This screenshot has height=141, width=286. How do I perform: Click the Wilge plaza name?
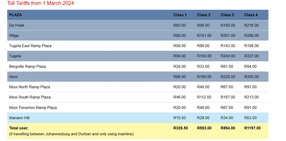pyautogui.click(x=14, y=35)
